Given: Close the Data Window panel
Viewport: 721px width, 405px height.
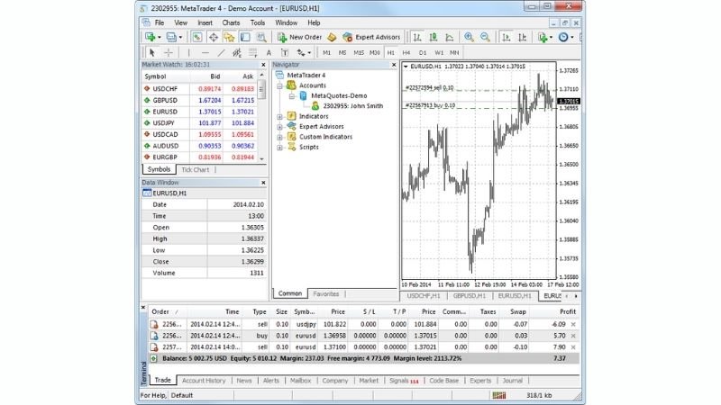Looking at the screenshot, I should pos(263,183).
